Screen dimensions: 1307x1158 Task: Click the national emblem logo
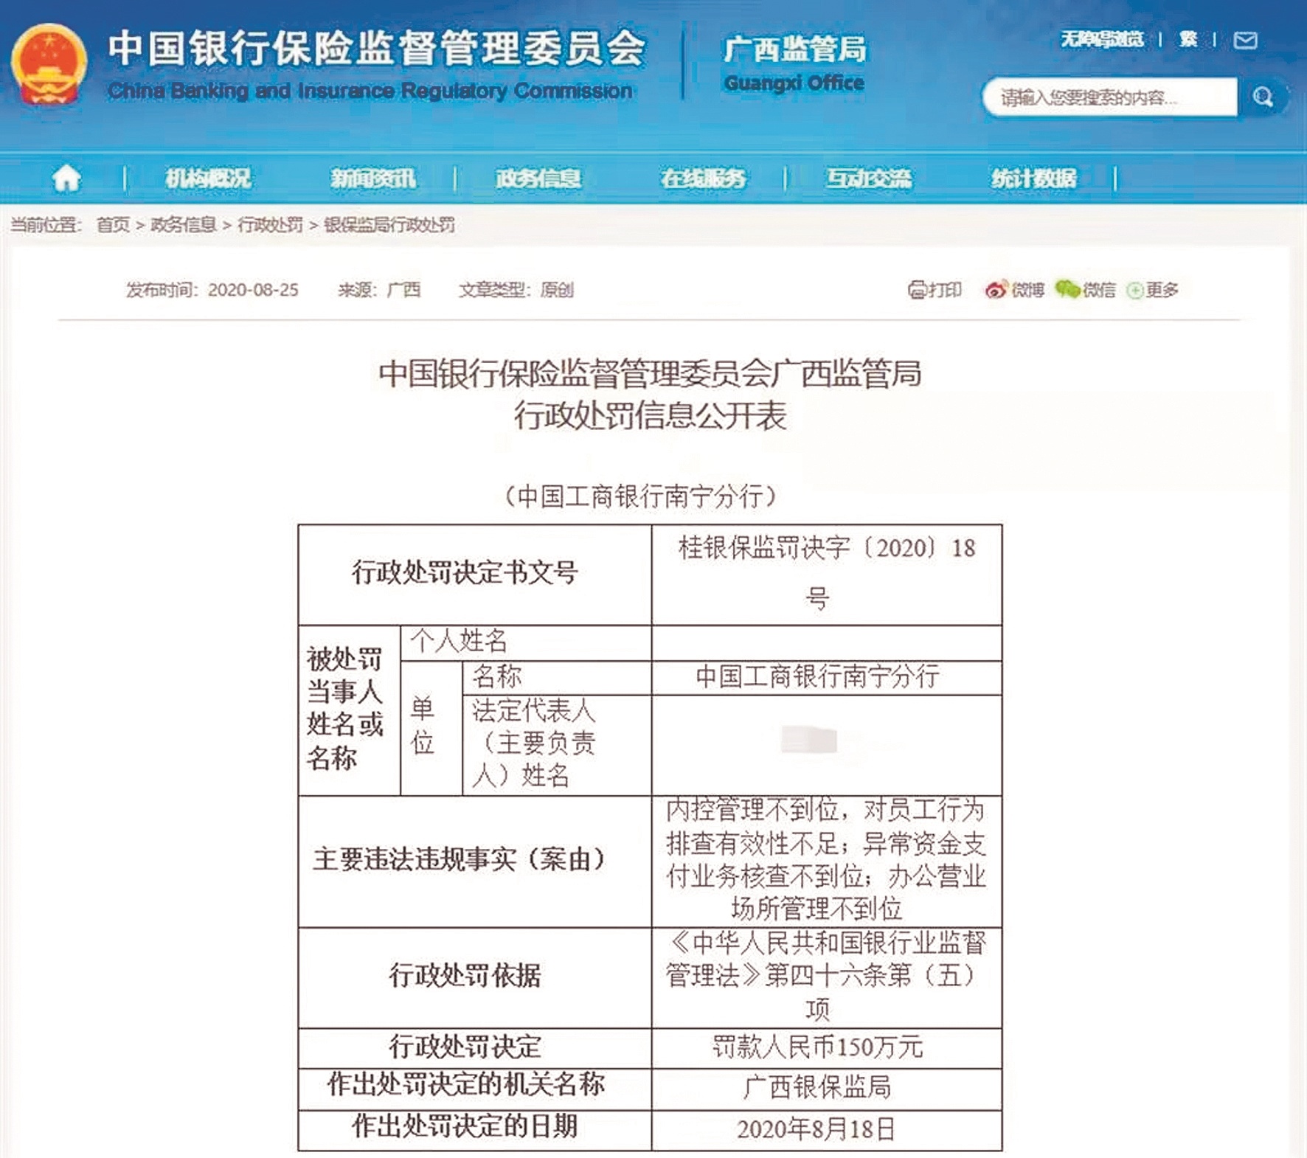coord(49,63)
